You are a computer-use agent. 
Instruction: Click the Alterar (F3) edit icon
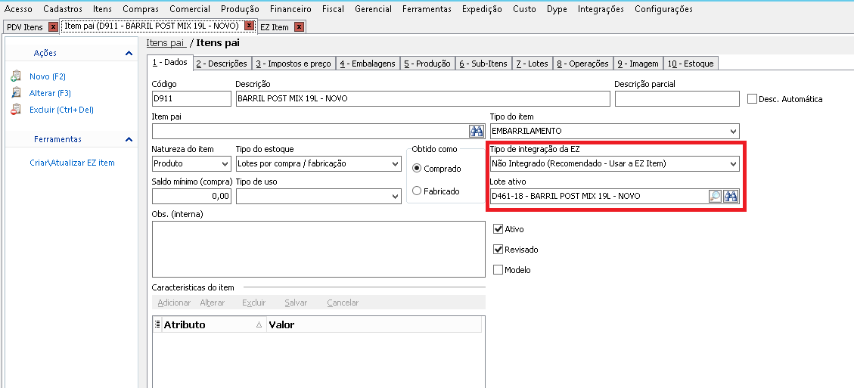point(15,92)
